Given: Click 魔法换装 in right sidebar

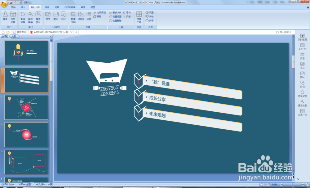Looking at the screenshot, I should click(302, 103).
